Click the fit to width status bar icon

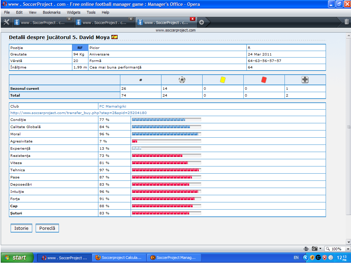coord(306,249)
